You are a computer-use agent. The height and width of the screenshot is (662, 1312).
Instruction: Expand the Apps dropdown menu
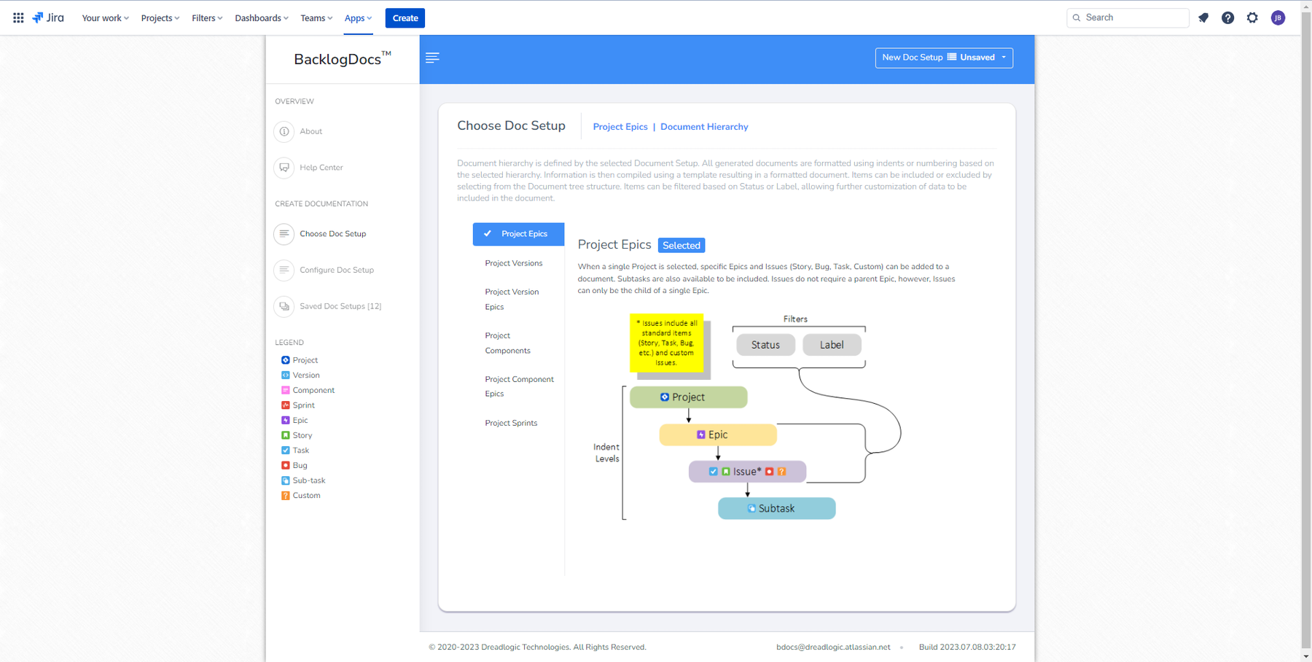(358, 17)
